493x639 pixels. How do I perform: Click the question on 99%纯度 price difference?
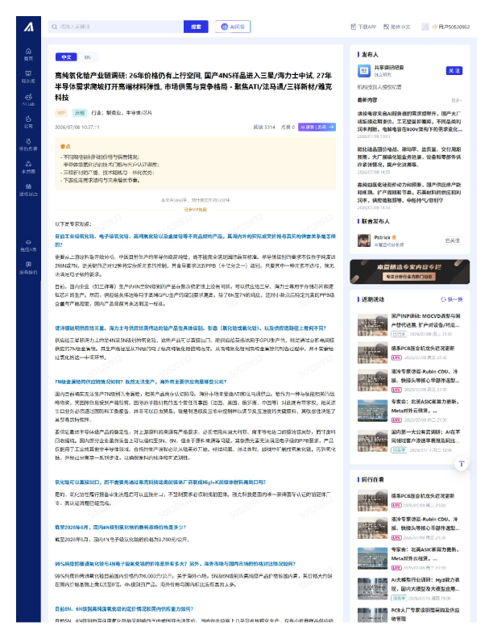click(176, 564)
